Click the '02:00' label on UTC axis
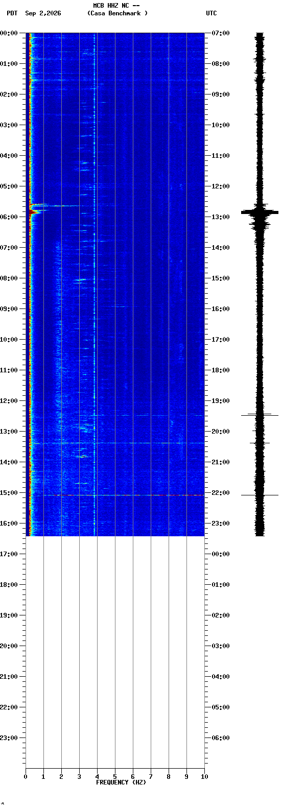The image size is (282, 809). 221,615
